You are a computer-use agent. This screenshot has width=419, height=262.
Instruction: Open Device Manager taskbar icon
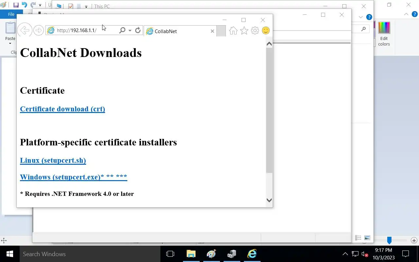pos(232,254)
